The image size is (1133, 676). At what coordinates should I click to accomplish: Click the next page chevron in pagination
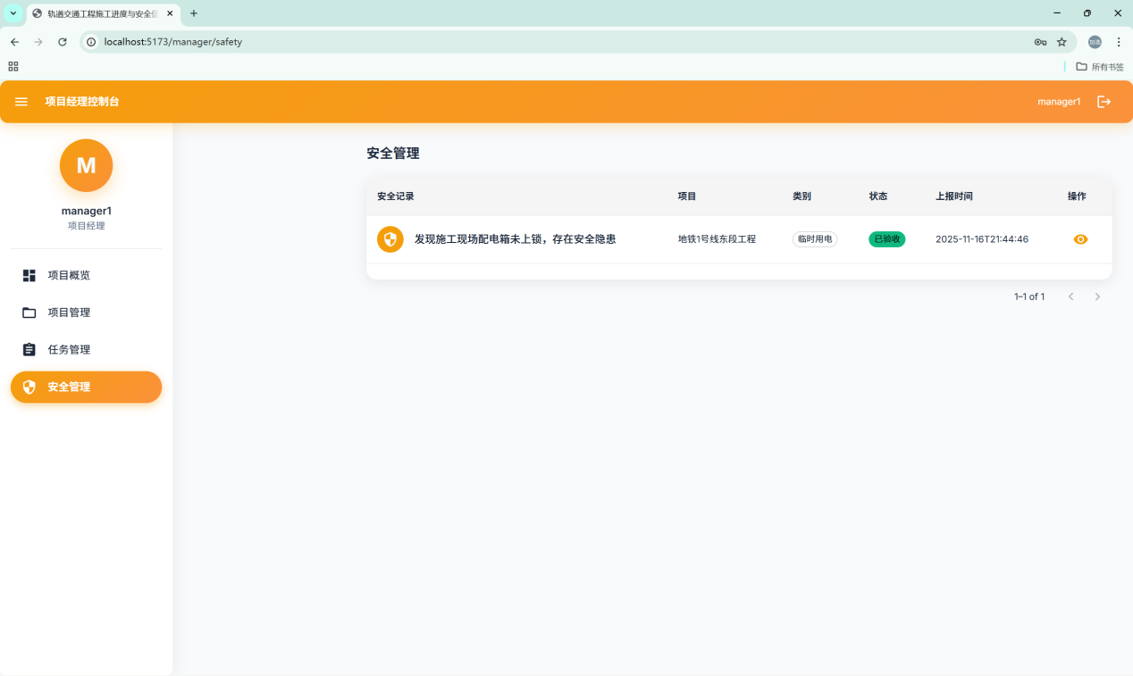(1097, 296)
